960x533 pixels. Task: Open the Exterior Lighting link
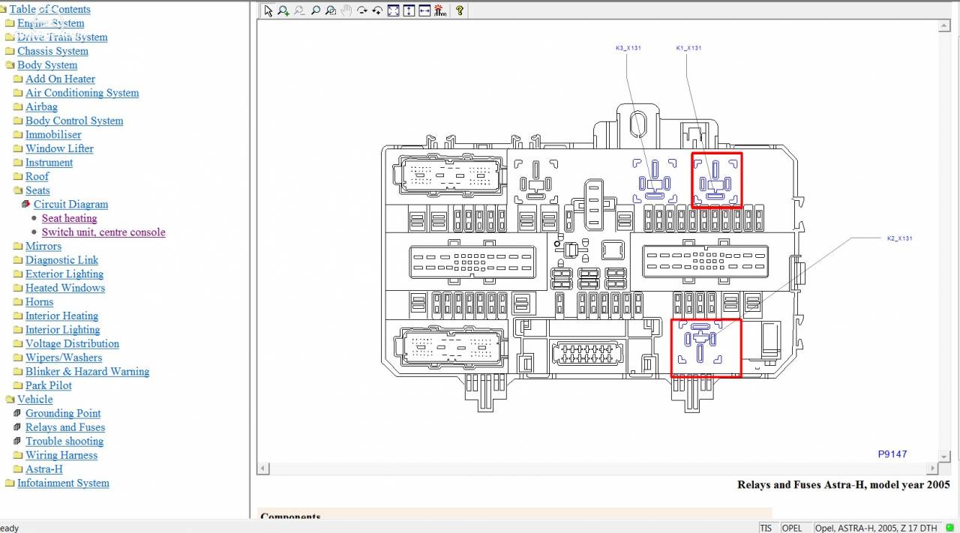64,274
